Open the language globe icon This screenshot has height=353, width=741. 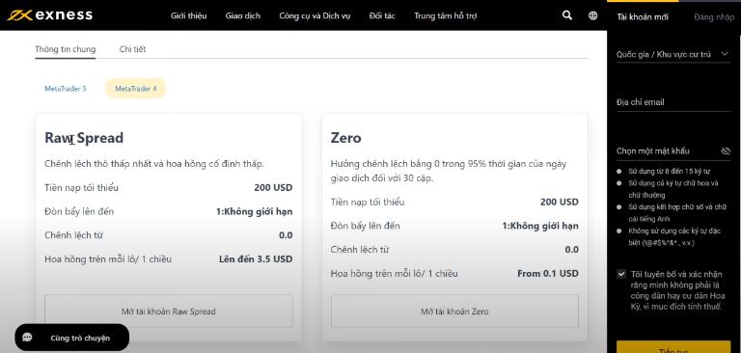coord(592,15)
